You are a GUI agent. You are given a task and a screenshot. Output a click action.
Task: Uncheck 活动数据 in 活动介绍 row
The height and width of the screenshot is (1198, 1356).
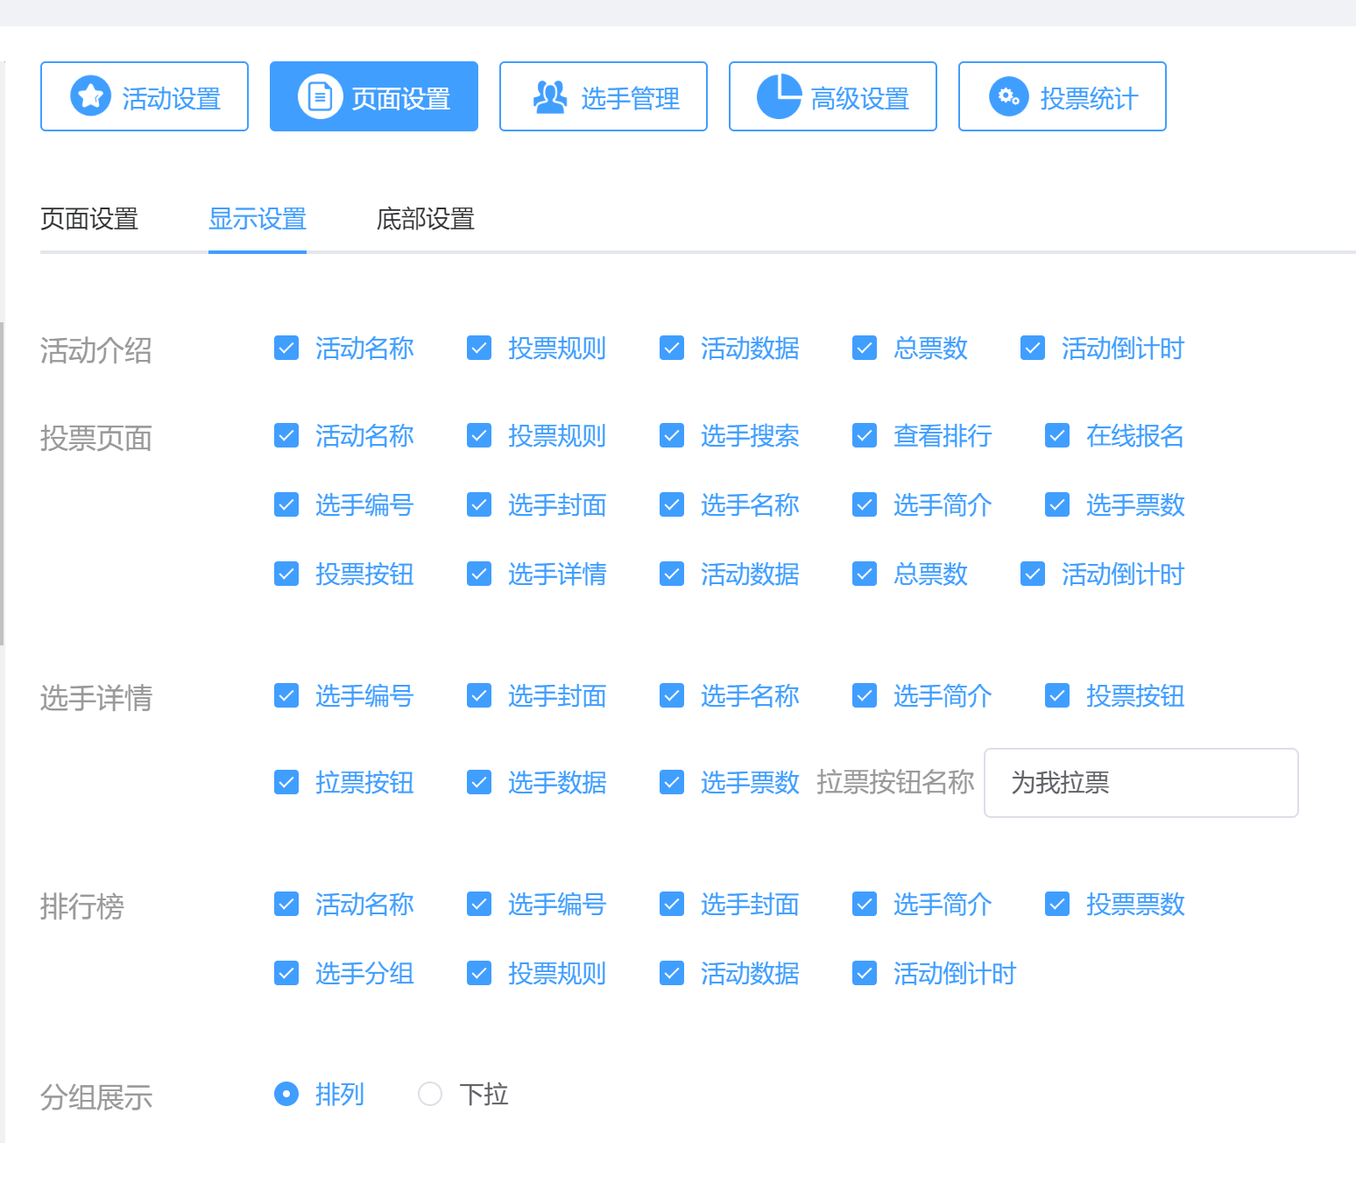[672, 349]
